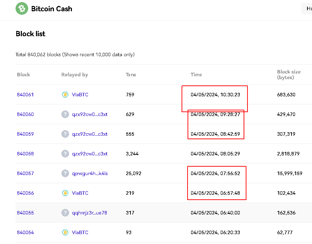Go to block 840055
The image size is (312, 244).
point(25,213)
